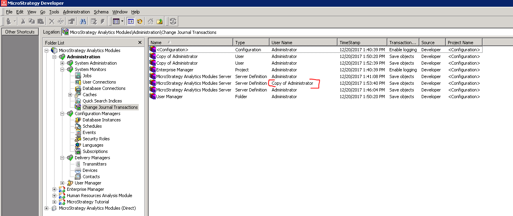The height and width of the screenshot is (216, 513).
Task: Select User Connections in the tree
Action: (99, 82)
